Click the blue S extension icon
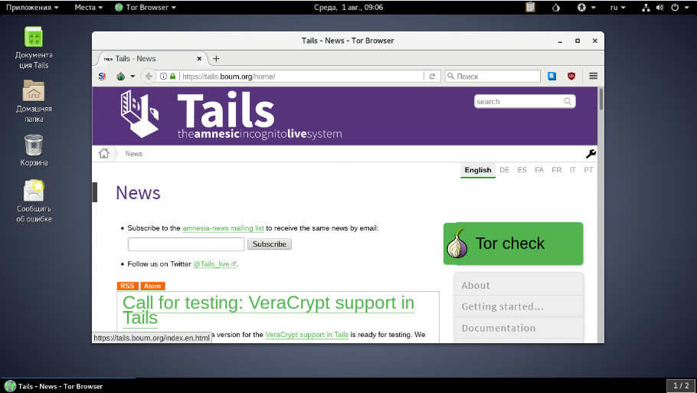Viewport: 697px width, 393px height. point(551,76)
